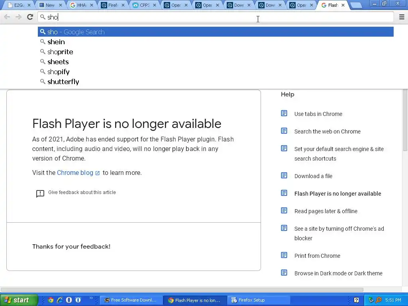Open 'Read pages later & offline' article
This screenshot has width=408, height=306.
[x=326, y=211]
